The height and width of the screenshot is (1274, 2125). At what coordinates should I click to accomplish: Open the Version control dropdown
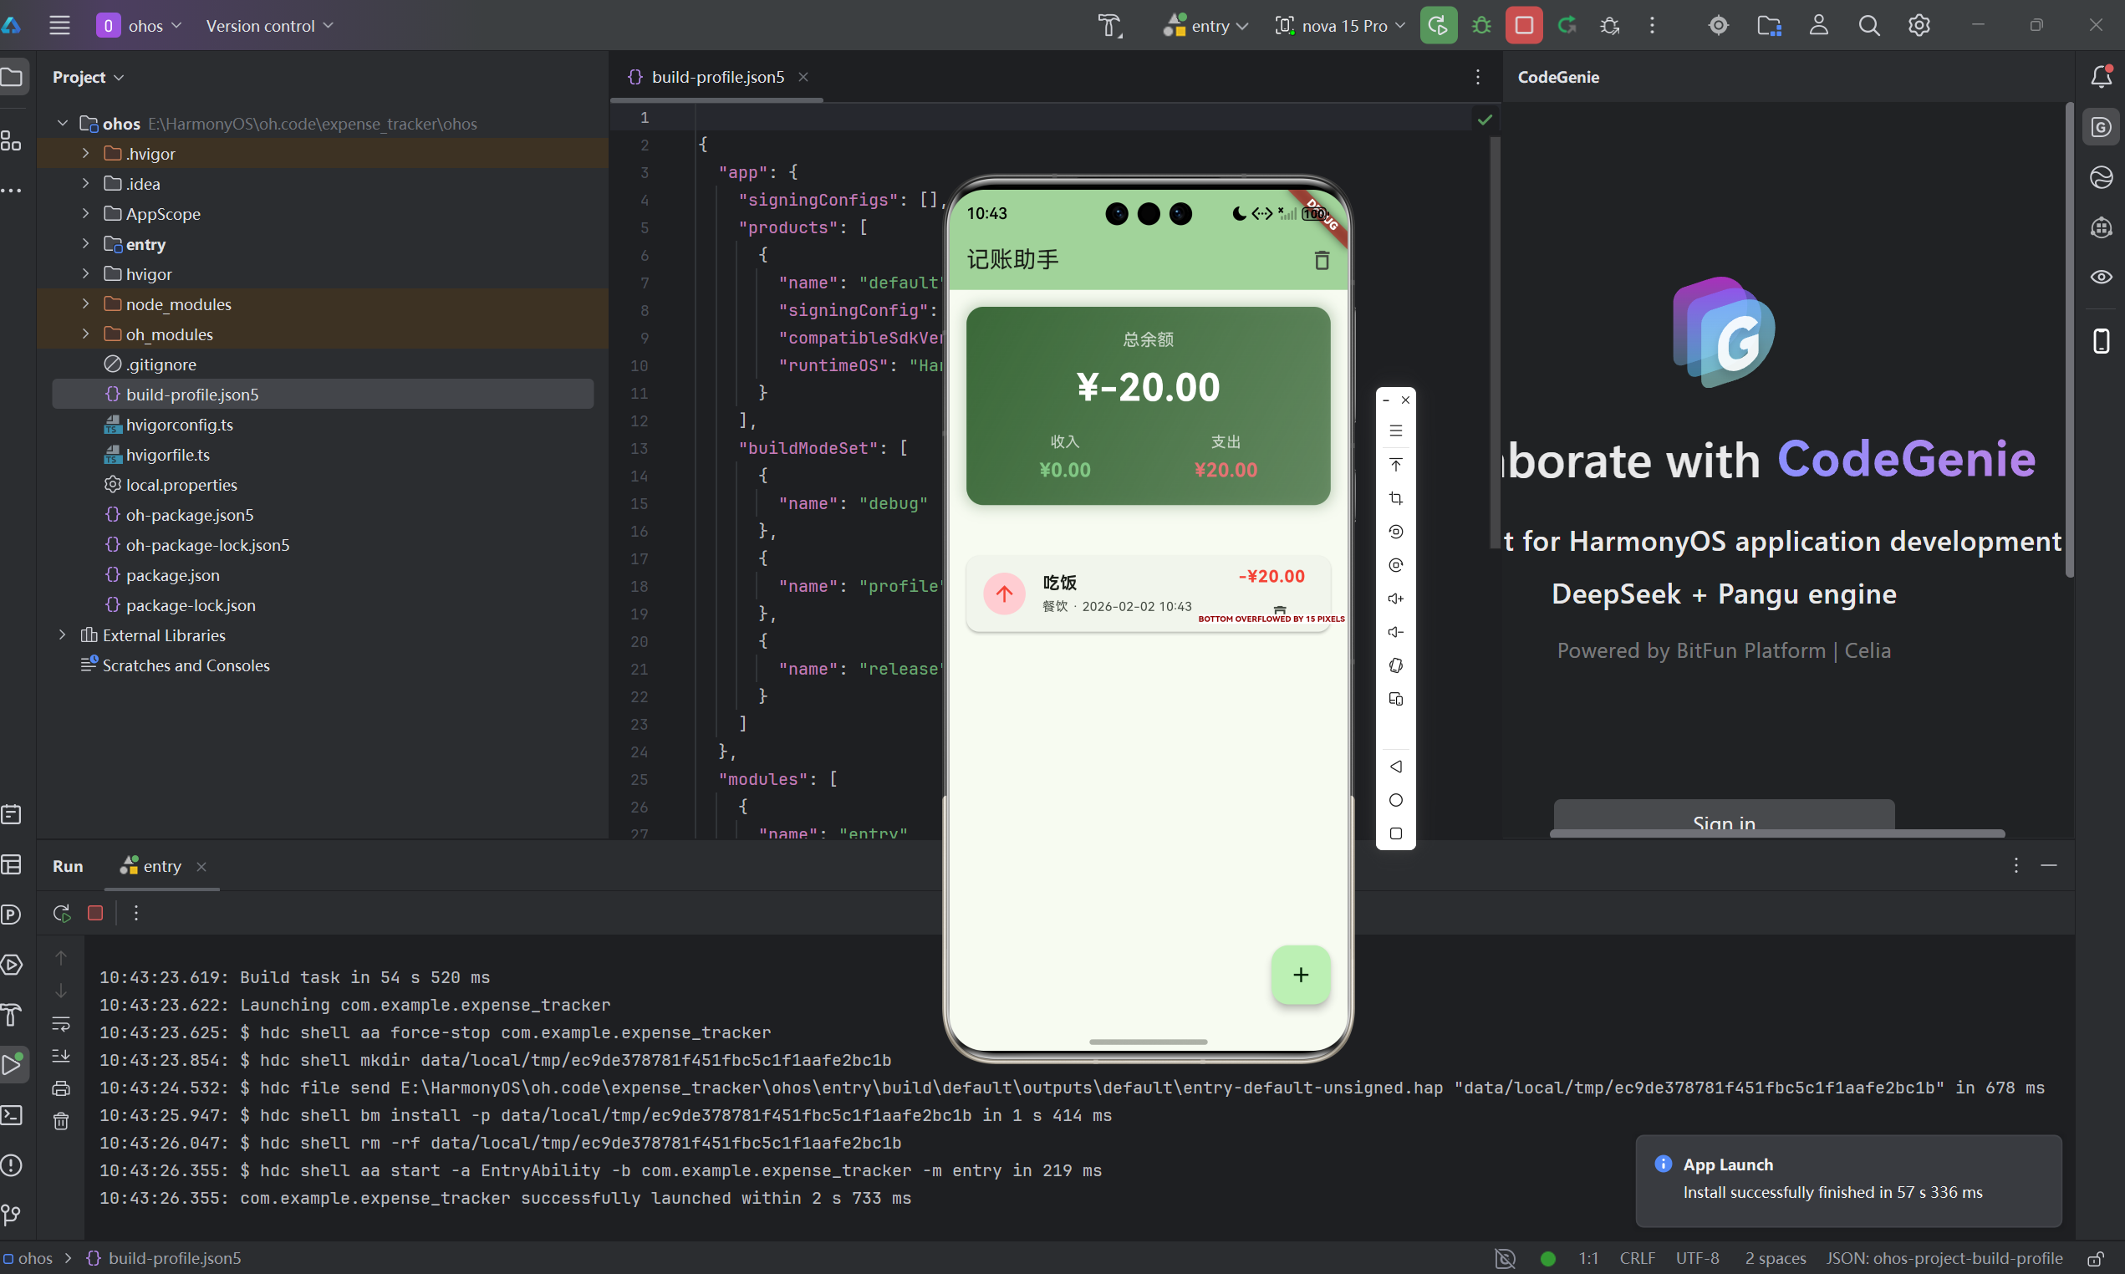click(x=268, y=25)
